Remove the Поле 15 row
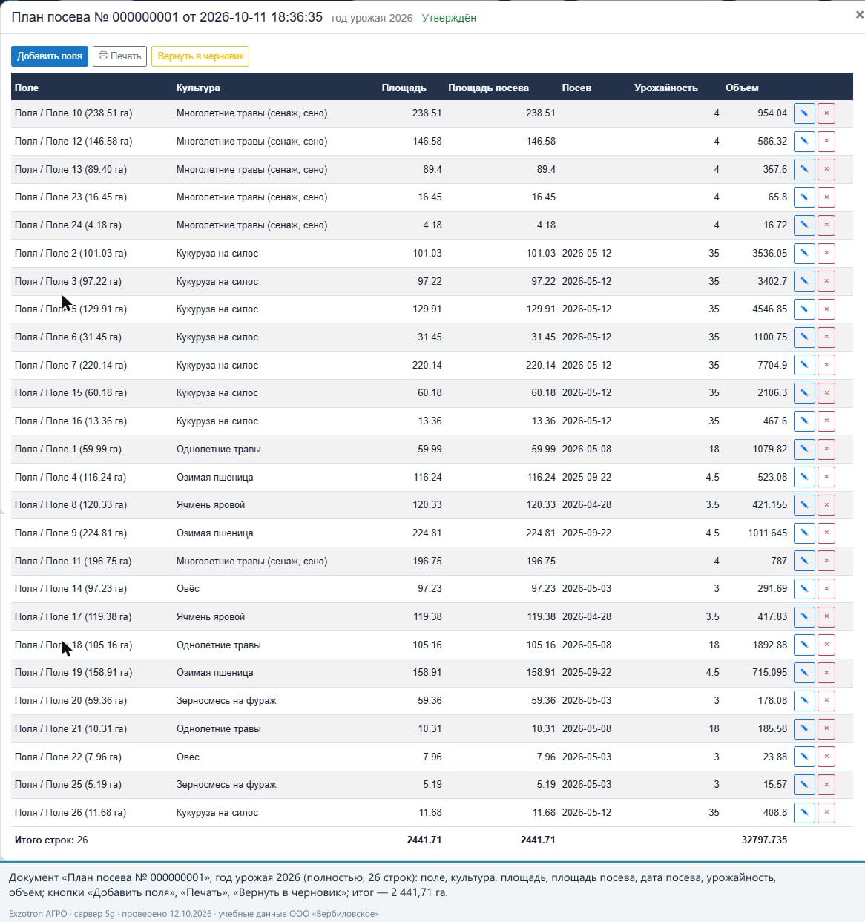This screenshot has width=865, height=922. click(x=826, y=393)
